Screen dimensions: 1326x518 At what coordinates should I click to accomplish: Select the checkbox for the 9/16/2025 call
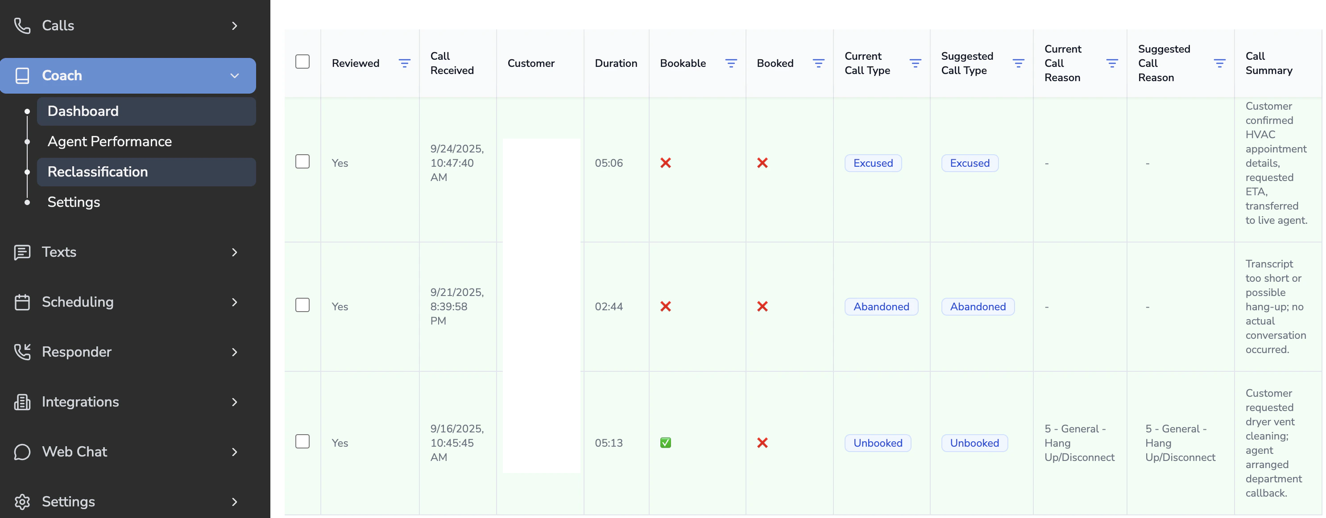pos(302,441)
